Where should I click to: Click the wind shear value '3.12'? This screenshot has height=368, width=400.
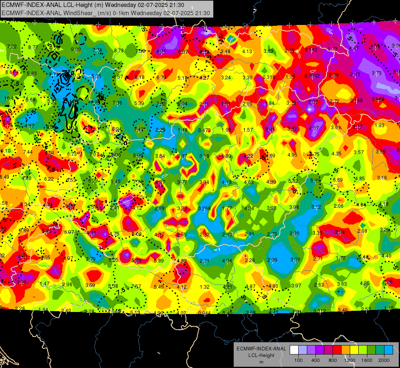[316, 206]
